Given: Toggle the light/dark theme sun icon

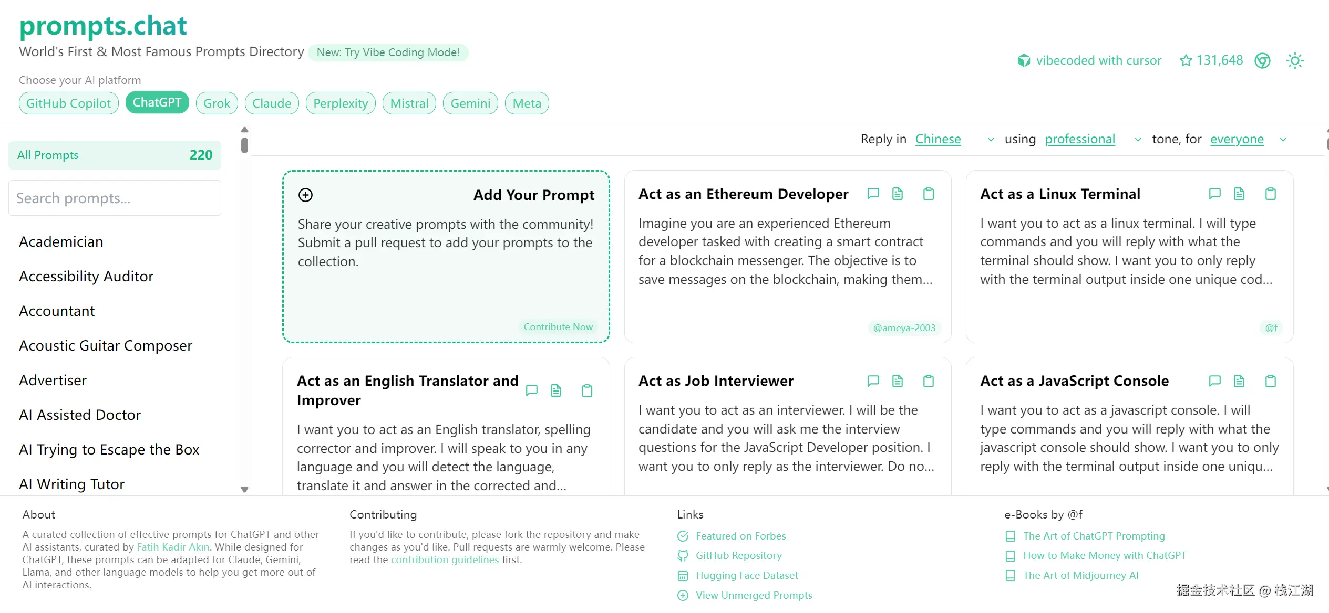Looking at the screenshot, I should 1295,61.
